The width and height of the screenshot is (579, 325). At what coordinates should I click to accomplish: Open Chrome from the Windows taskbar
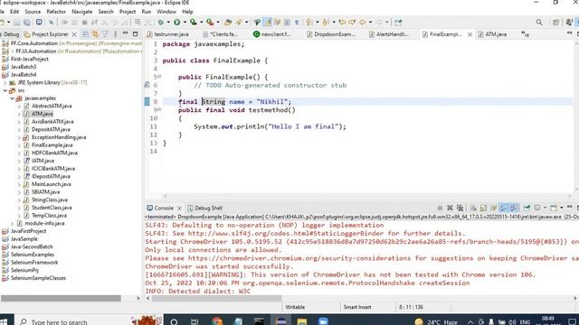click(217, 321)
